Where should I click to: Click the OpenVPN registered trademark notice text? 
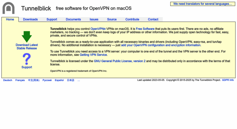79,71
